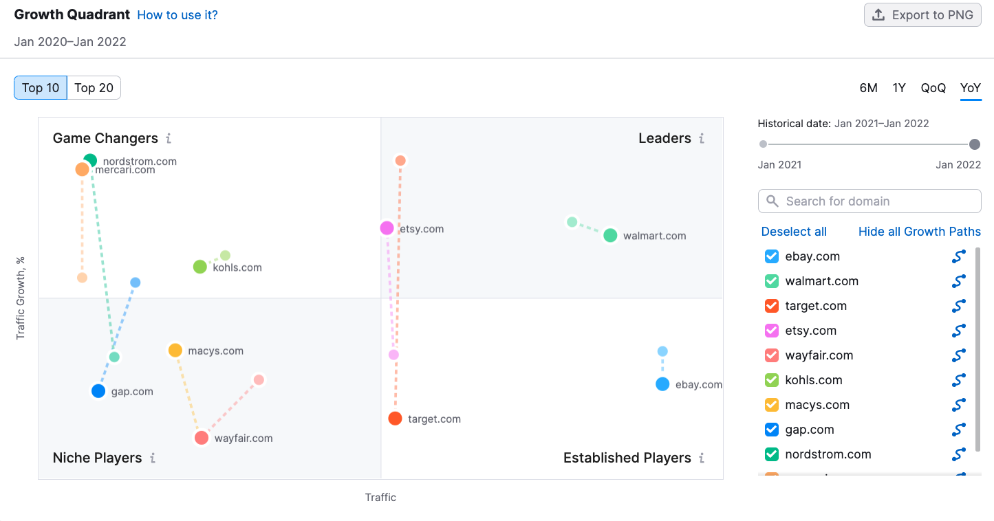Uncheck the kohls.com checkbox
The image size is (994, 521).
point(772,380)
